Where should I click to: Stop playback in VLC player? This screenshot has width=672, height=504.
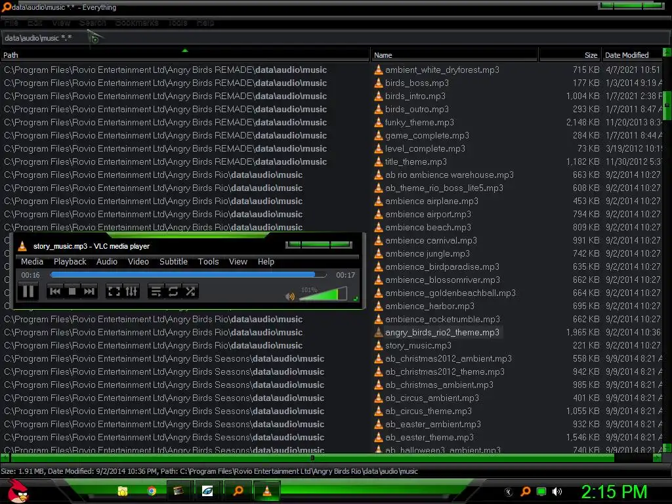tap(72, 291)
